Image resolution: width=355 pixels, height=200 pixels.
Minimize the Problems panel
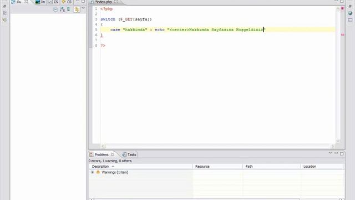click(336, 153)
